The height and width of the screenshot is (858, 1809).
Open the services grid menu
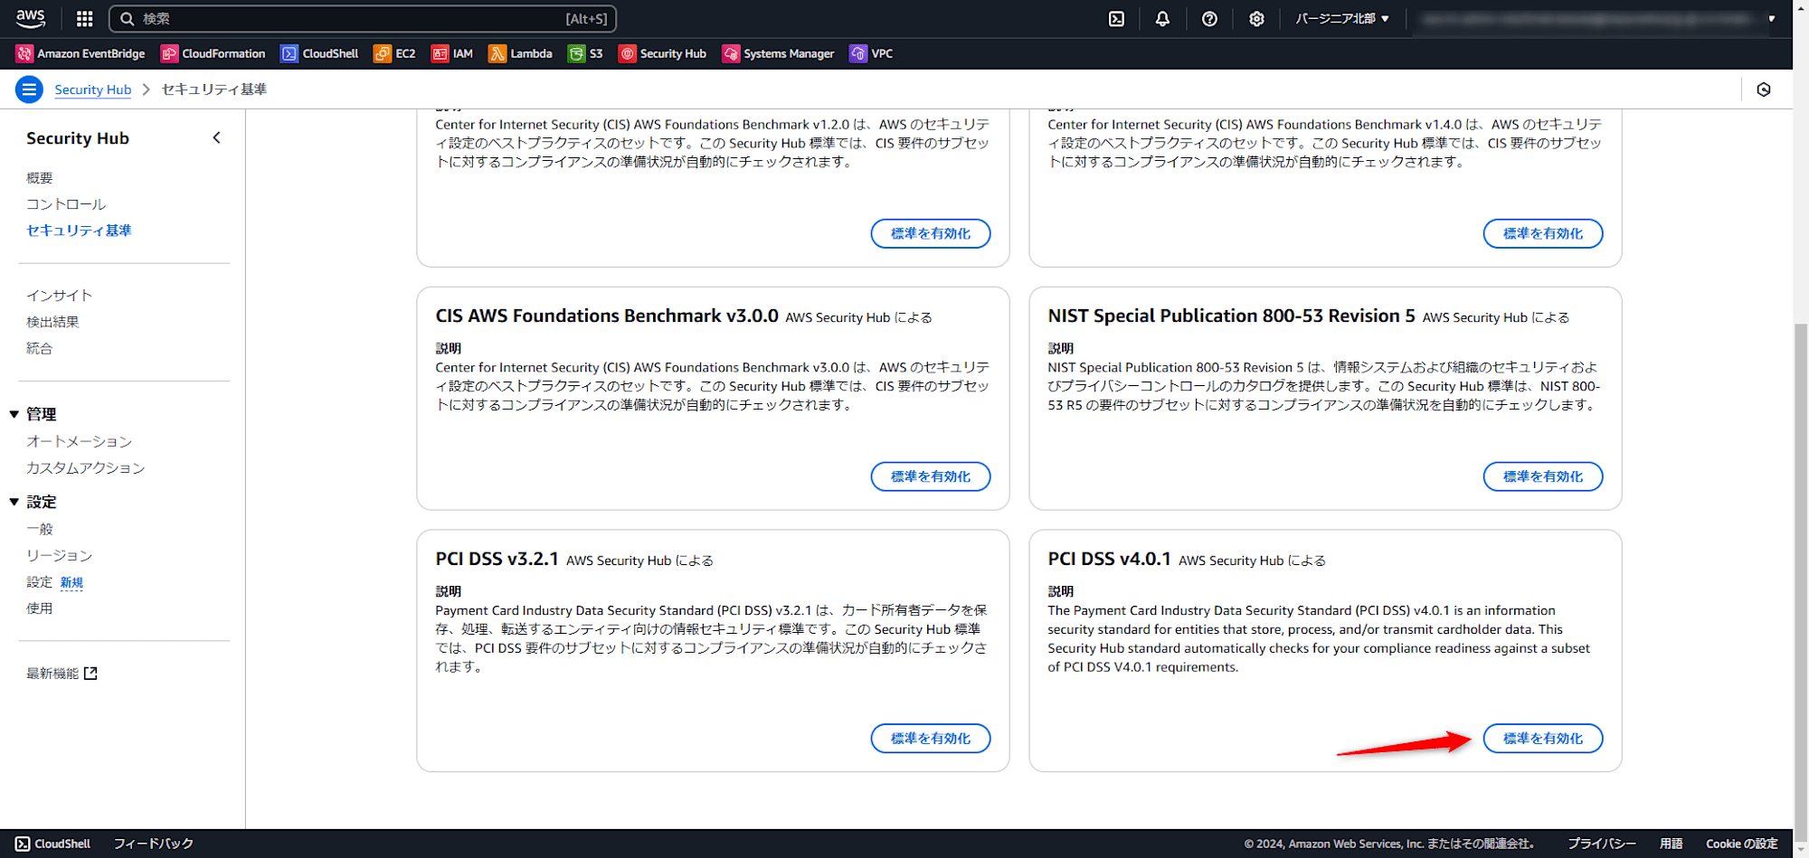(85, 18)
